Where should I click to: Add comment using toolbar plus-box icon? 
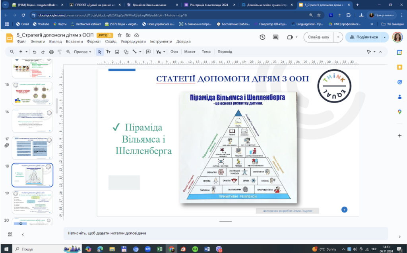(148, 52)
